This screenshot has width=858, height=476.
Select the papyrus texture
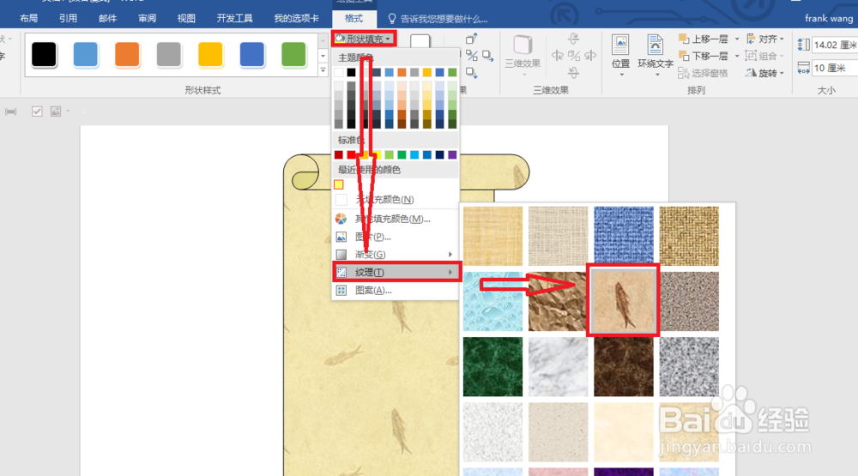point(492,236)
